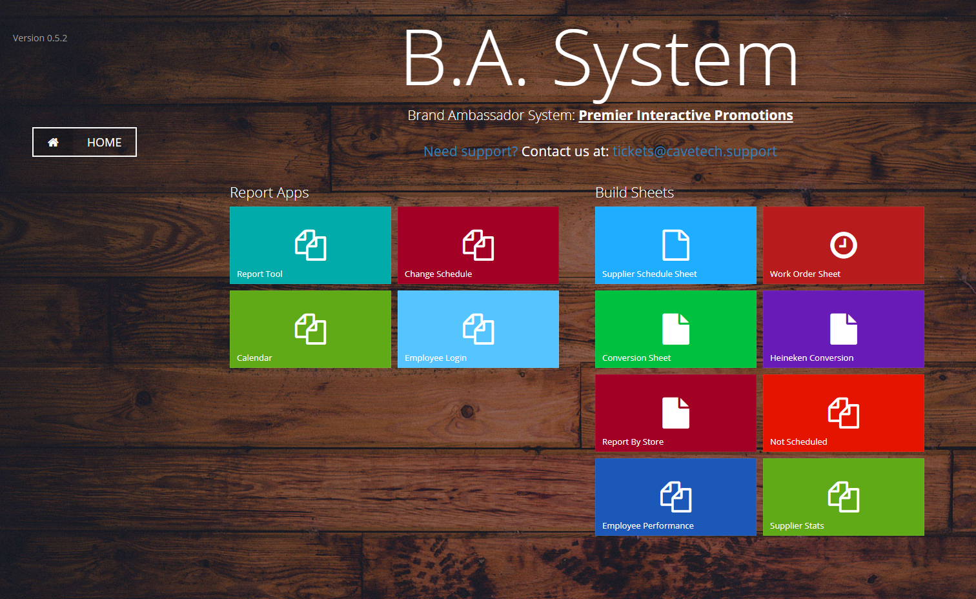Click the Conversion Sheet file icon
The height and width of the screenshot is (599, 976).
(x=676, y=329)
